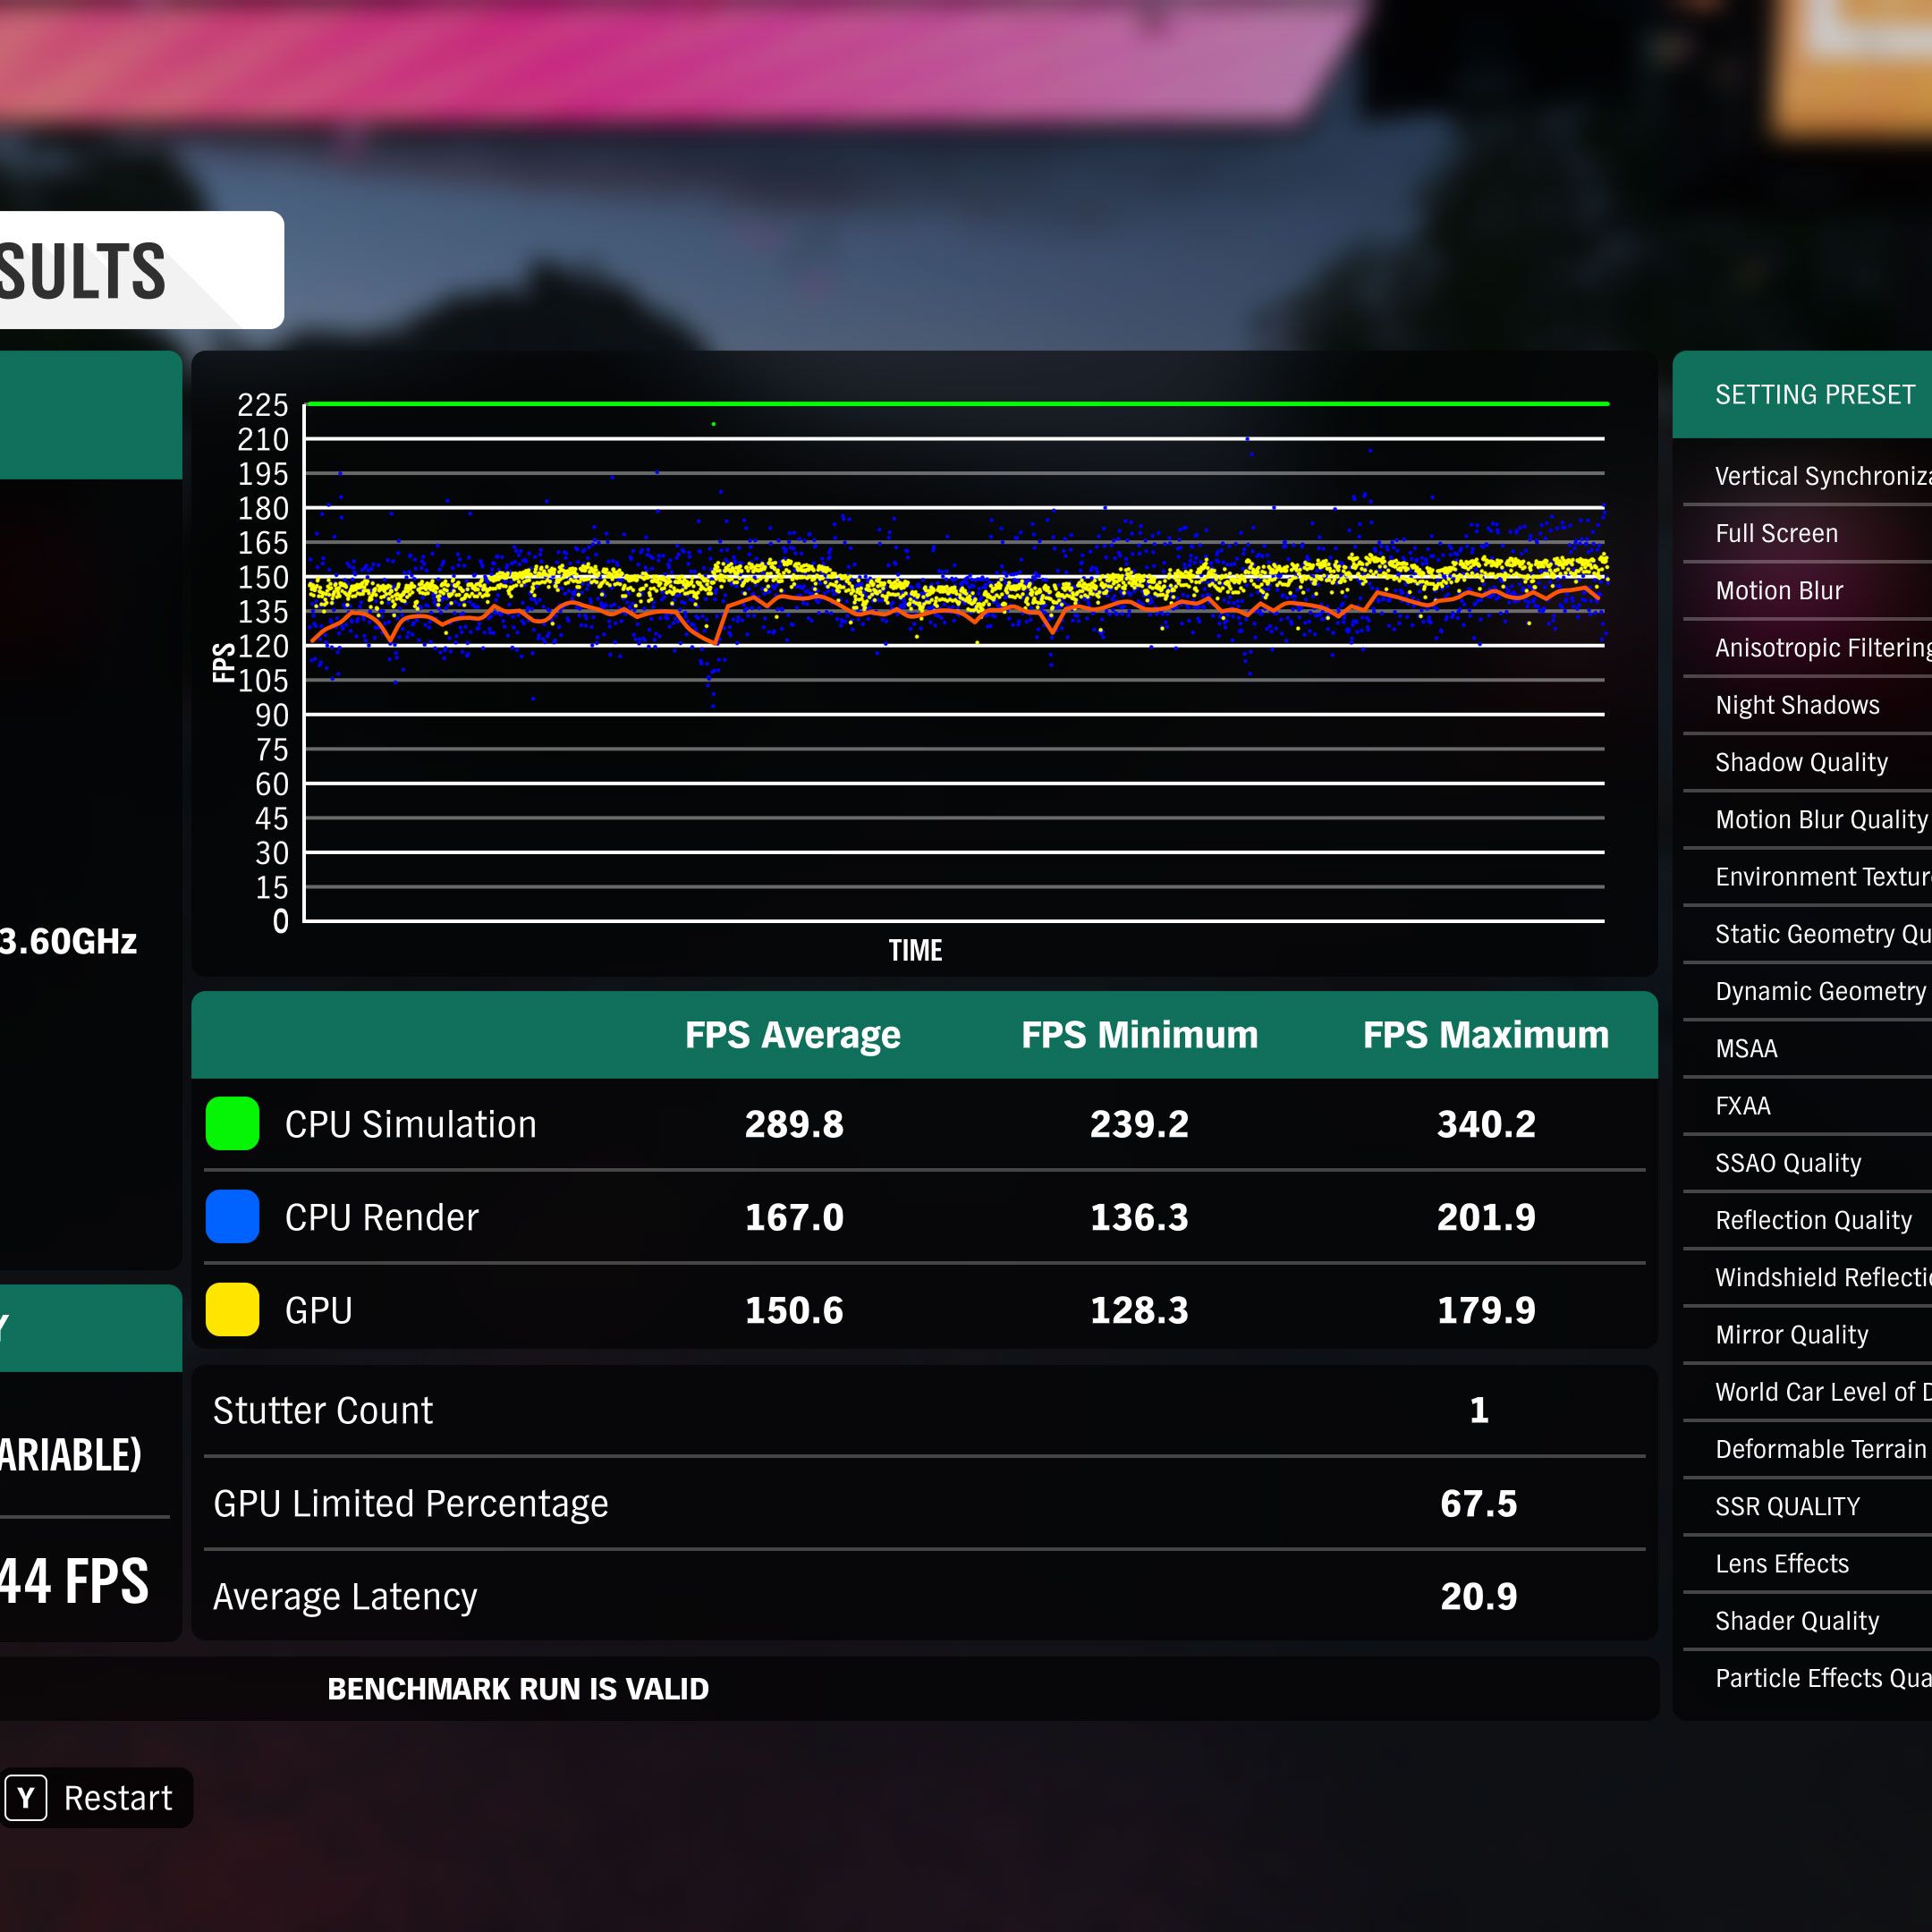Select the Night Shadows setting row

[1797, 706]
